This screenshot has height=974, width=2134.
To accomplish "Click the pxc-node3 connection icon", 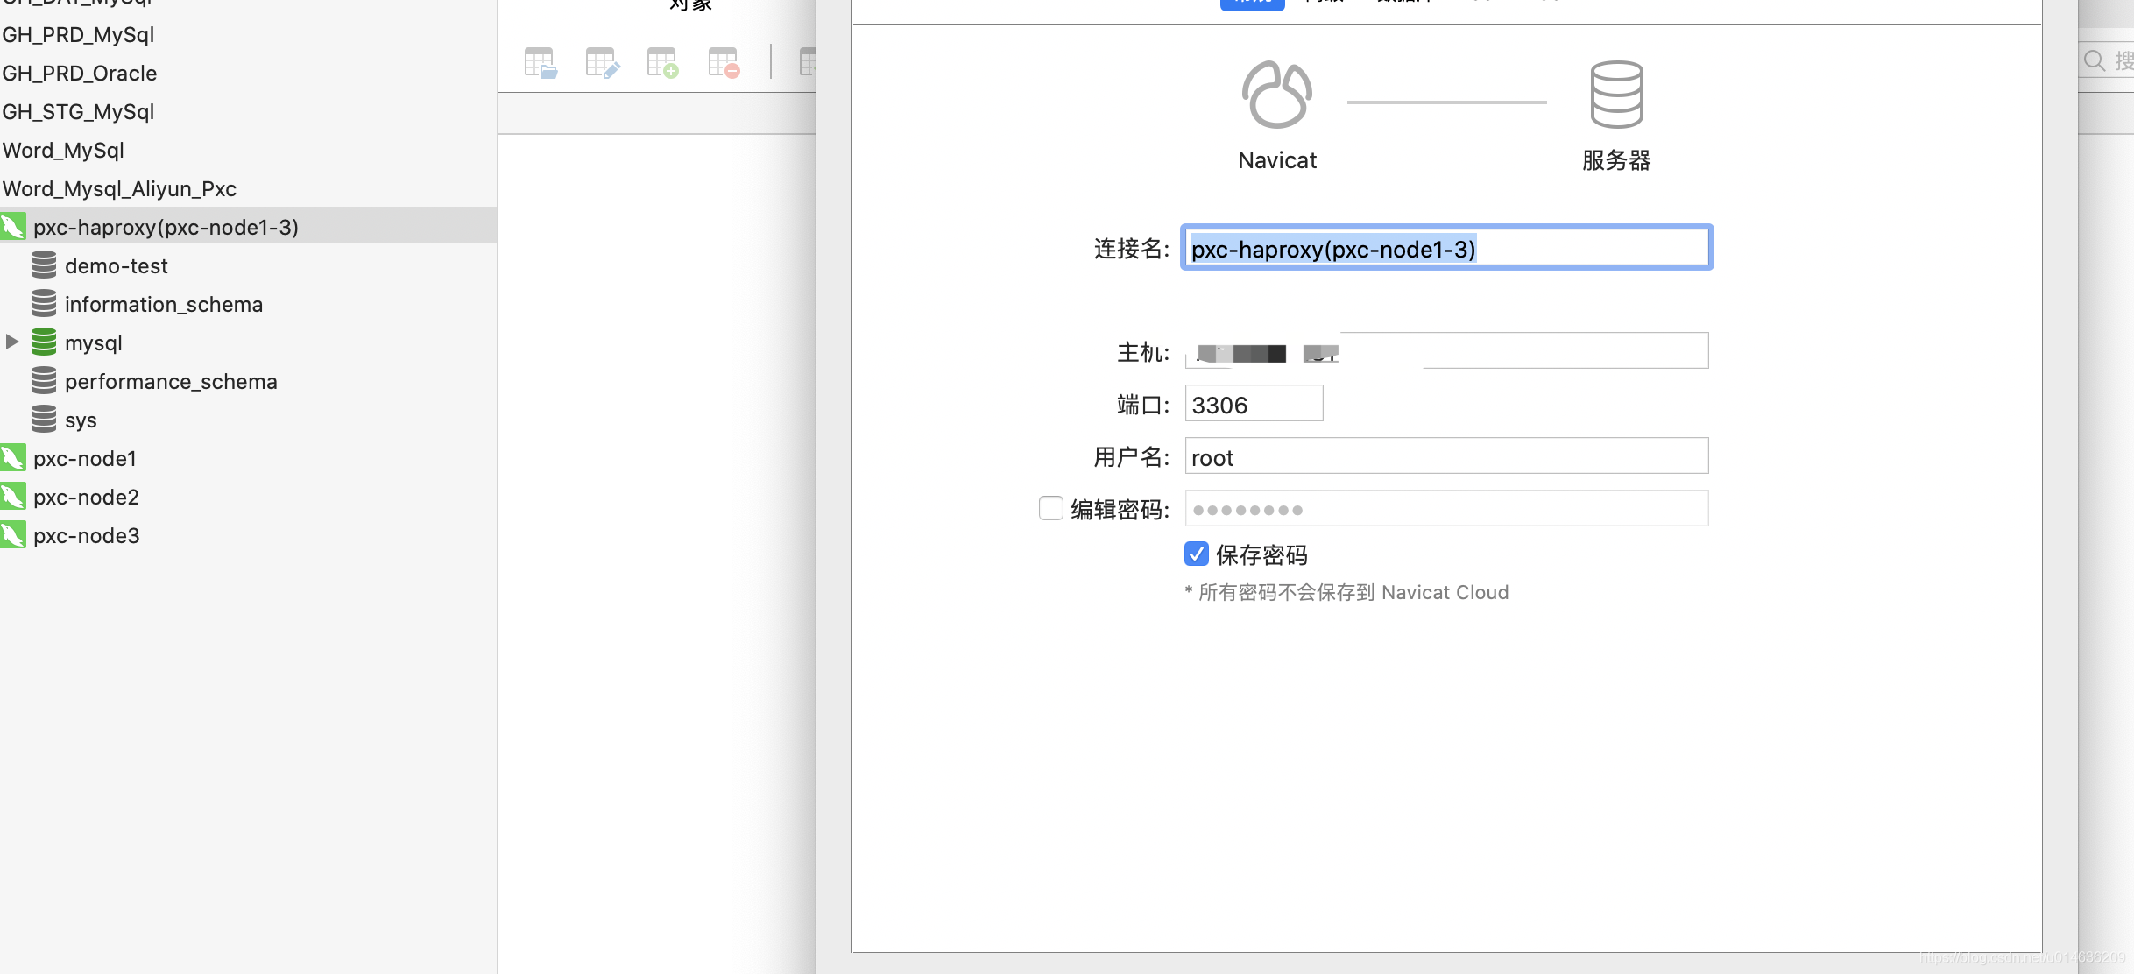I will tap(13, 535).
